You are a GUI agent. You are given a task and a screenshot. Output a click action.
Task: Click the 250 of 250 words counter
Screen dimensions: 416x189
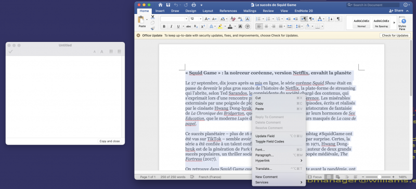[173, 177]
